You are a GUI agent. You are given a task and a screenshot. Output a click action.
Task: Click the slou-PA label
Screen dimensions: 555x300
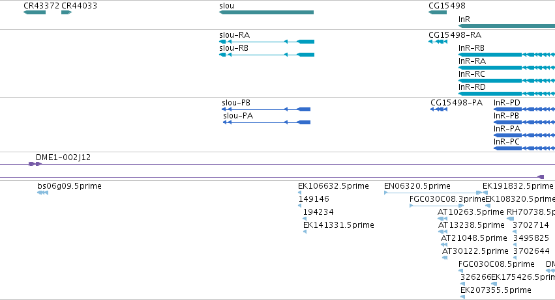pyautogui.click(x=238, y=116)
